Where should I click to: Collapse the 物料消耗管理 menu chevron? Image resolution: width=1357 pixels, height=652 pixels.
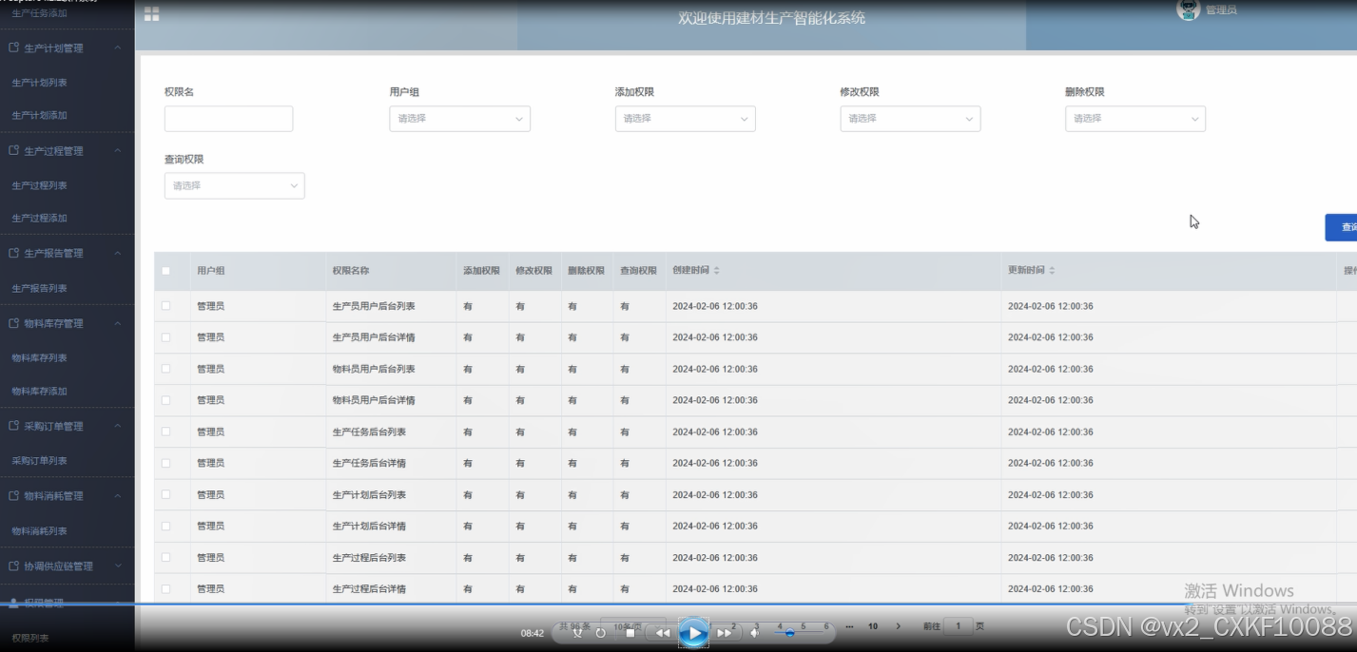coord(117,496)
